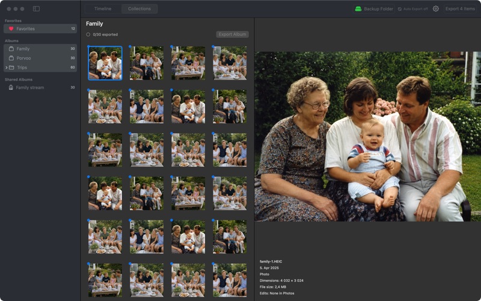Select the third thumbnail in the top row
The height and width of the screenshot is (301, 481).
click(x=188, y=63)
